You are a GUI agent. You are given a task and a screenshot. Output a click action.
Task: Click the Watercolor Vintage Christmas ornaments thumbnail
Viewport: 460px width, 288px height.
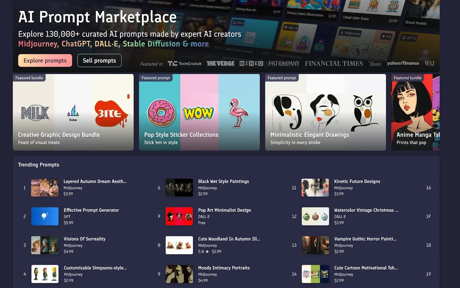pos(315,216)
